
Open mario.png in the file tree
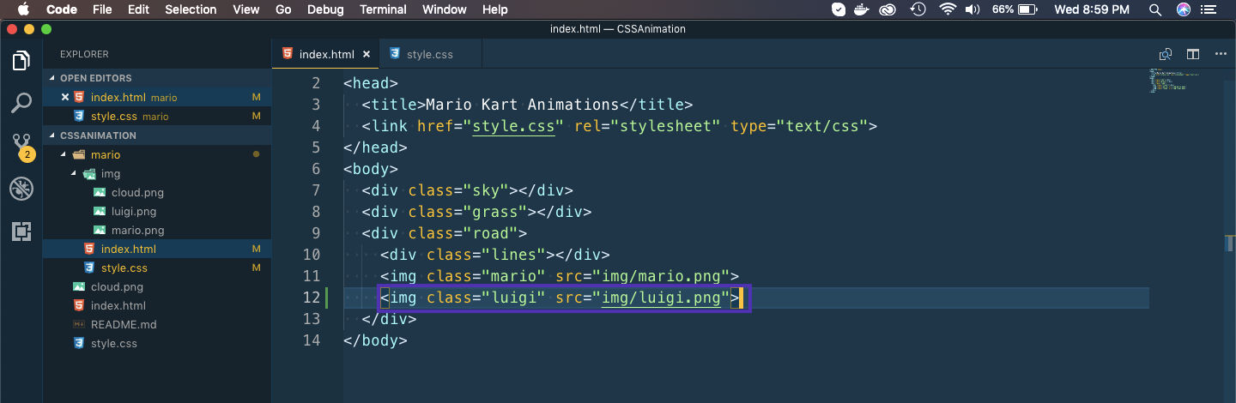tap(157, 230)
